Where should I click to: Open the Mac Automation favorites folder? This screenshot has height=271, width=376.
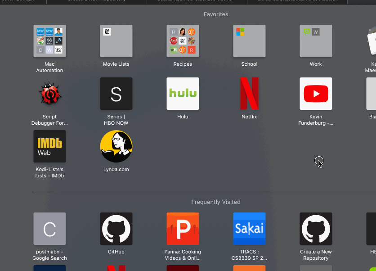[49, 41]
